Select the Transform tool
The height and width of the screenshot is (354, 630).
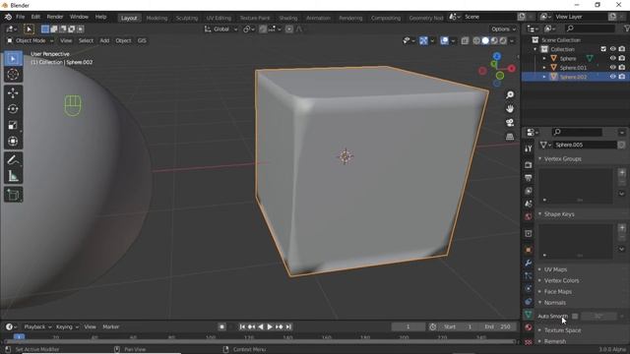point(13,142)
